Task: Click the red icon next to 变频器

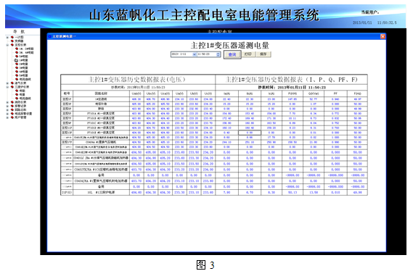Action: coord(12,41)
